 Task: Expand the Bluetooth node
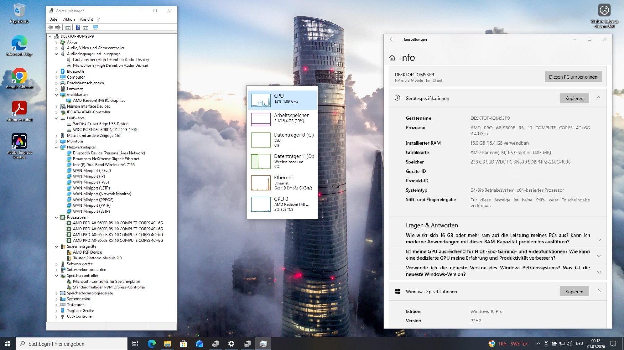pos(57,72)
